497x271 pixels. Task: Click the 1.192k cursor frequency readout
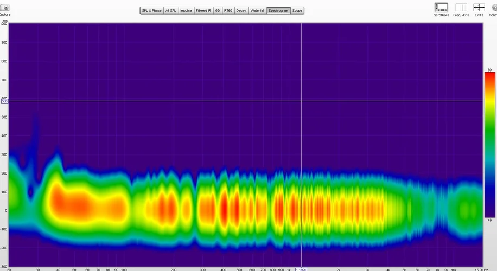point(301,269)
